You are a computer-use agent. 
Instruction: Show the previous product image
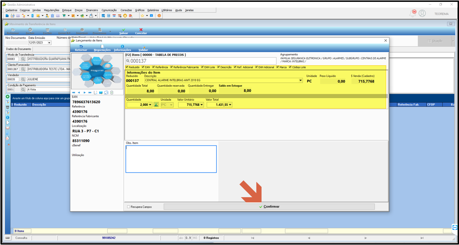tap(79, 93)
